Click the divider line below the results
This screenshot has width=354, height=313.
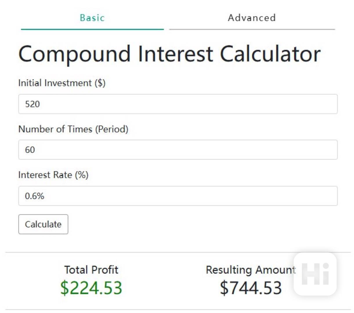(178, 310)
